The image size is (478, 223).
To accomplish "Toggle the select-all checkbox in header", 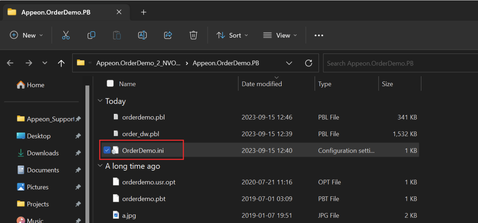I will click(110, 83).
